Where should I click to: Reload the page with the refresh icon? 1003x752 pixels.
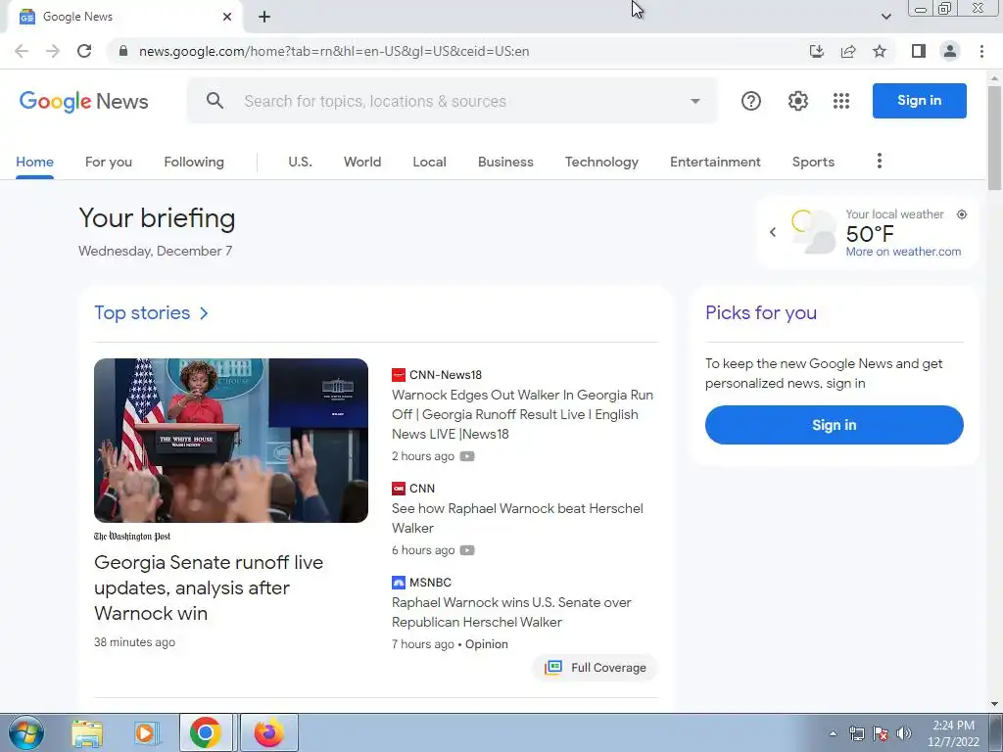point(84,51)
